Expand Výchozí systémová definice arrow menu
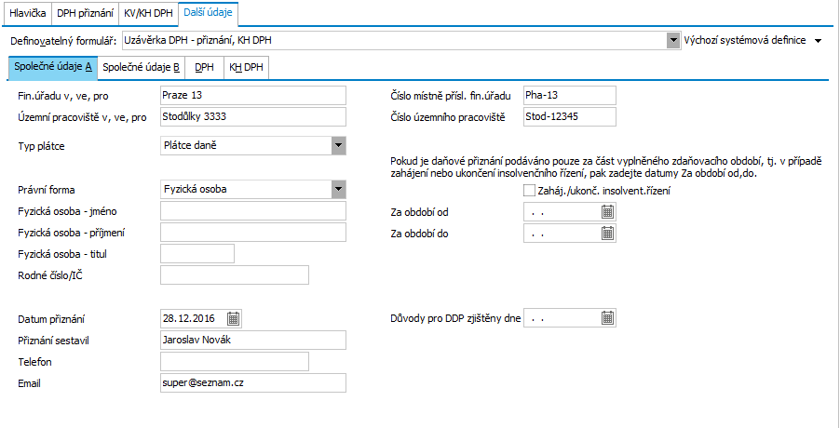Image resolution: width=840 pixels, height=428 pixels. point(819,41)
